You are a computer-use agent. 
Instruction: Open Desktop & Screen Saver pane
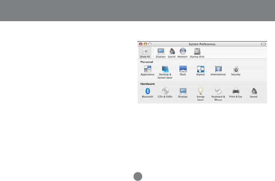coord(165,72)
